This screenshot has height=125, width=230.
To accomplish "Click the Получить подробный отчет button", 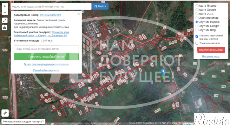I will click(46, 57).
